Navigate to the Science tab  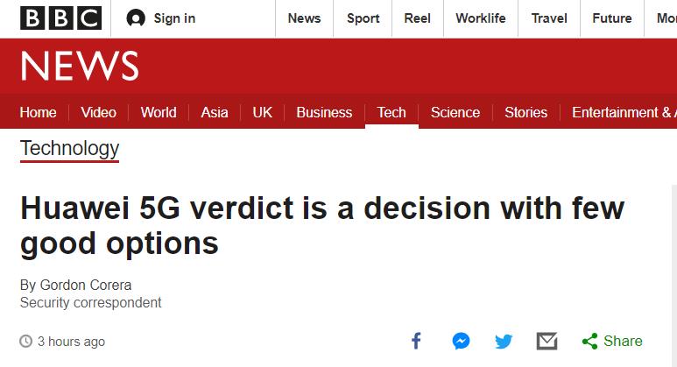click(x=455, y=112)
